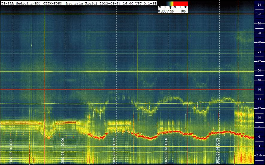Select the 2022-06-14 00:03 date marker
The image size is (265, 165).
218,151
